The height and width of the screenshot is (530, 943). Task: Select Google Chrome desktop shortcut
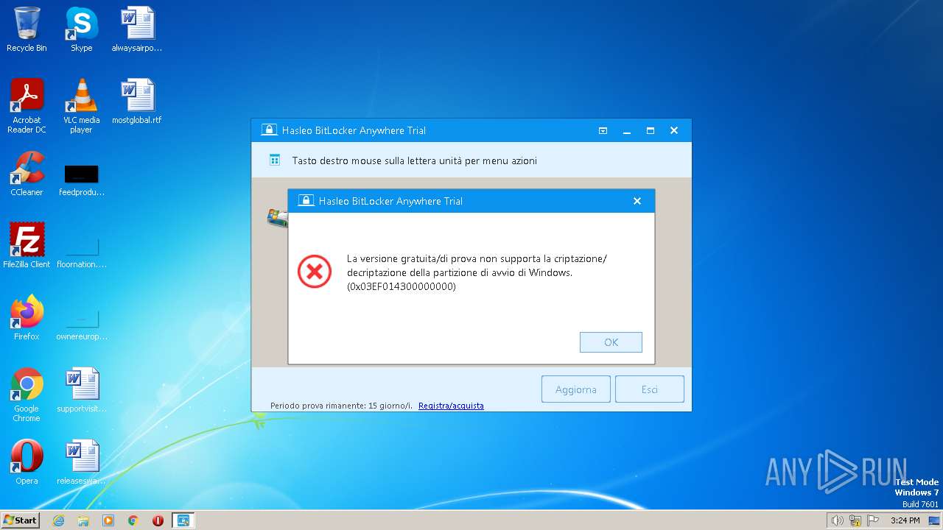coord(27,395)
